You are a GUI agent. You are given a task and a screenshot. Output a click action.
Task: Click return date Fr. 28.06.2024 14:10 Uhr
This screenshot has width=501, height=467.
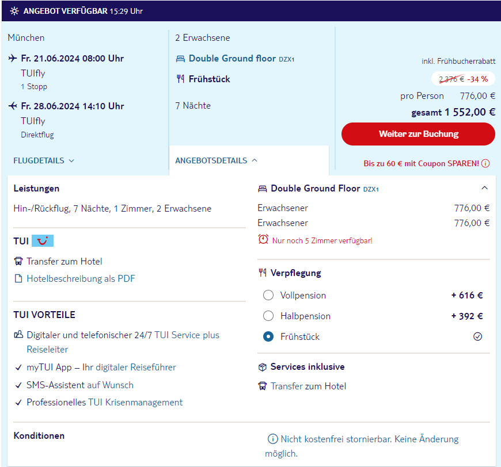point(72,106)
